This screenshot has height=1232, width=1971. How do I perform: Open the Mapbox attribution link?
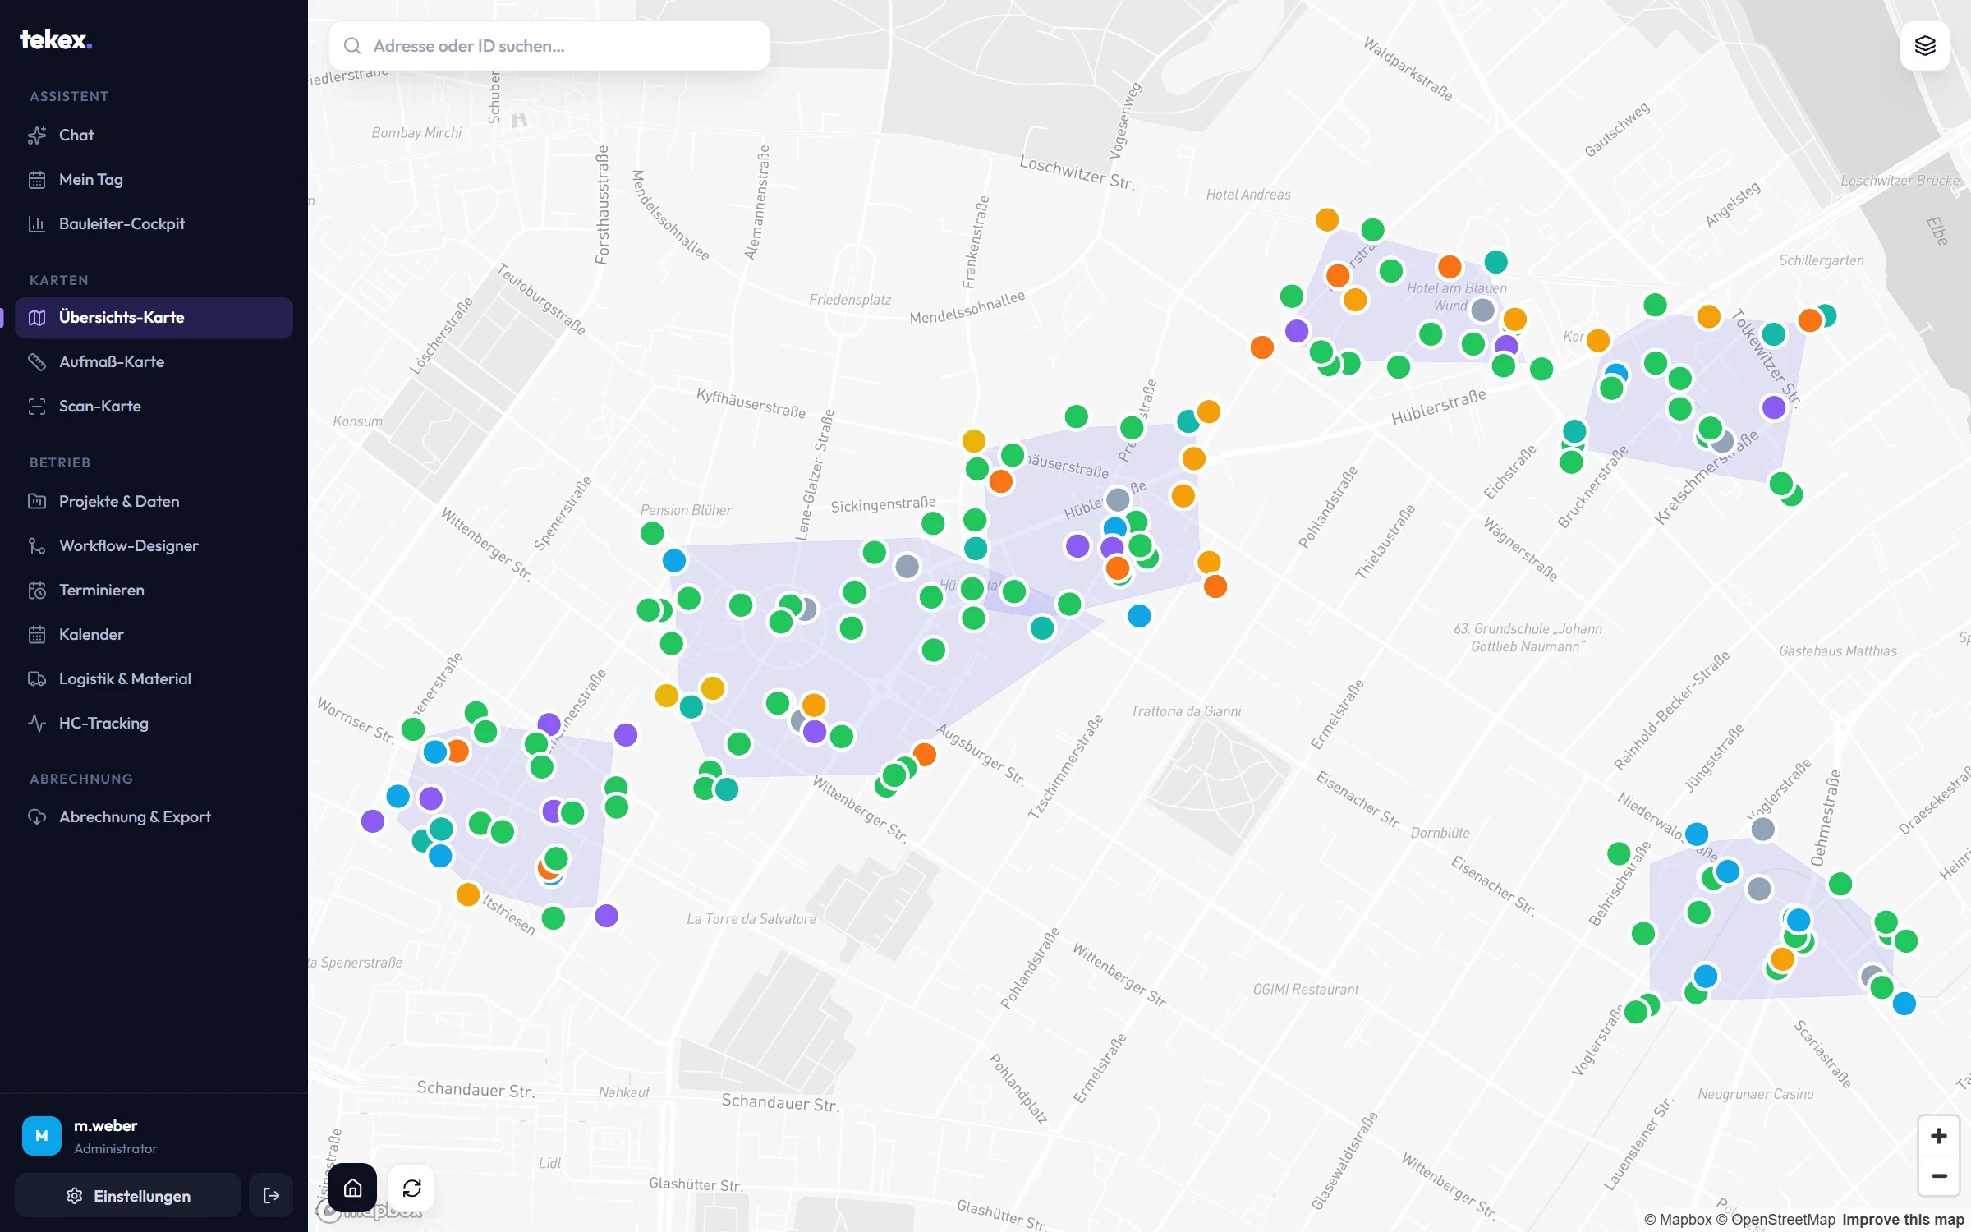1678,1220
